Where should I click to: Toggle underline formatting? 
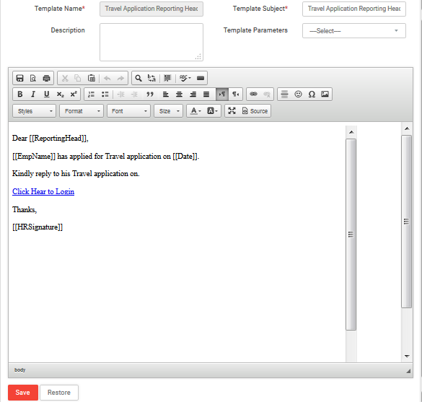[x=47, y=95]
